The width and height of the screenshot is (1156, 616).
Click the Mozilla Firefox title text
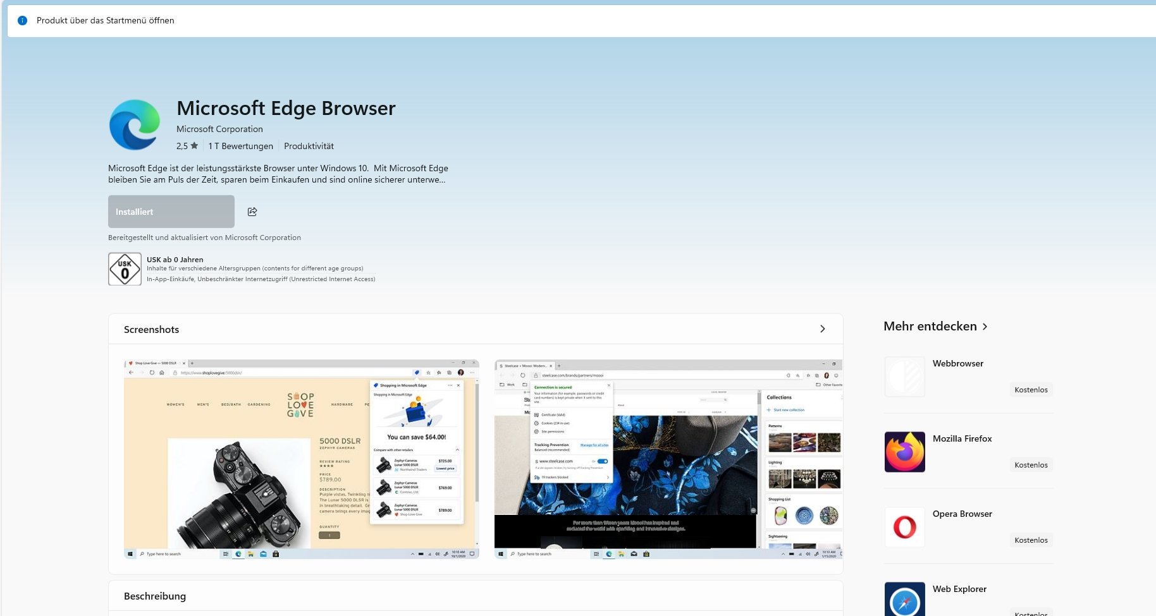point(962,438)
